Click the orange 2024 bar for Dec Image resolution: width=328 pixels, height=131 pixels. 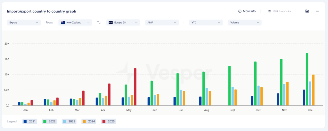(x=313, y=90)
